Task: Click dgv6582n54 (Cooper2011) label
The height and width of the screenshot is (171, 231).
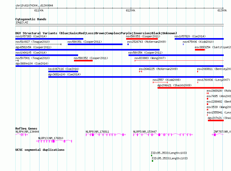Action: point(33,47)
